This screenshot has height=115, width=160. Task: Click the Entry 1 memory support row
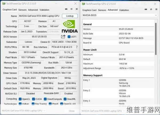118,83
